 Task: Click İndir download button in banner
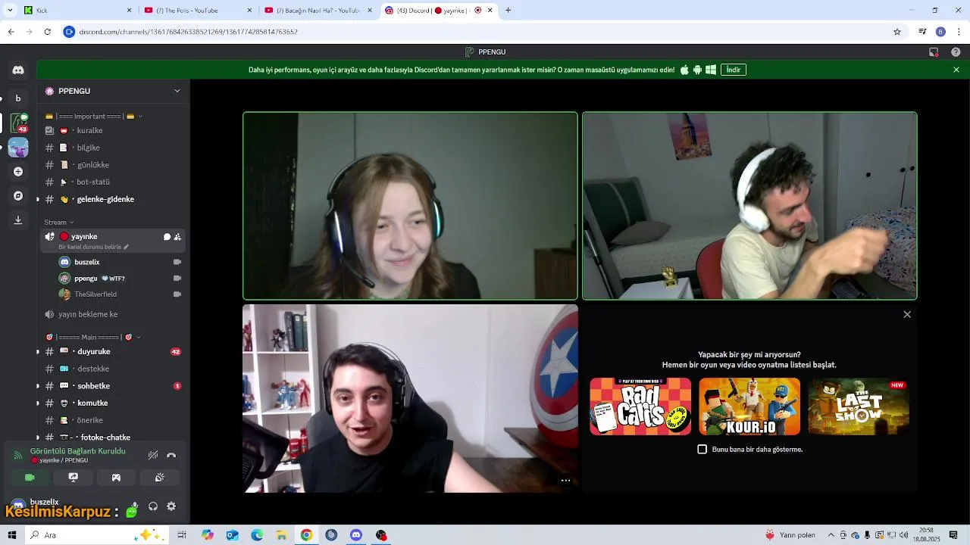(x=734, y=70)
